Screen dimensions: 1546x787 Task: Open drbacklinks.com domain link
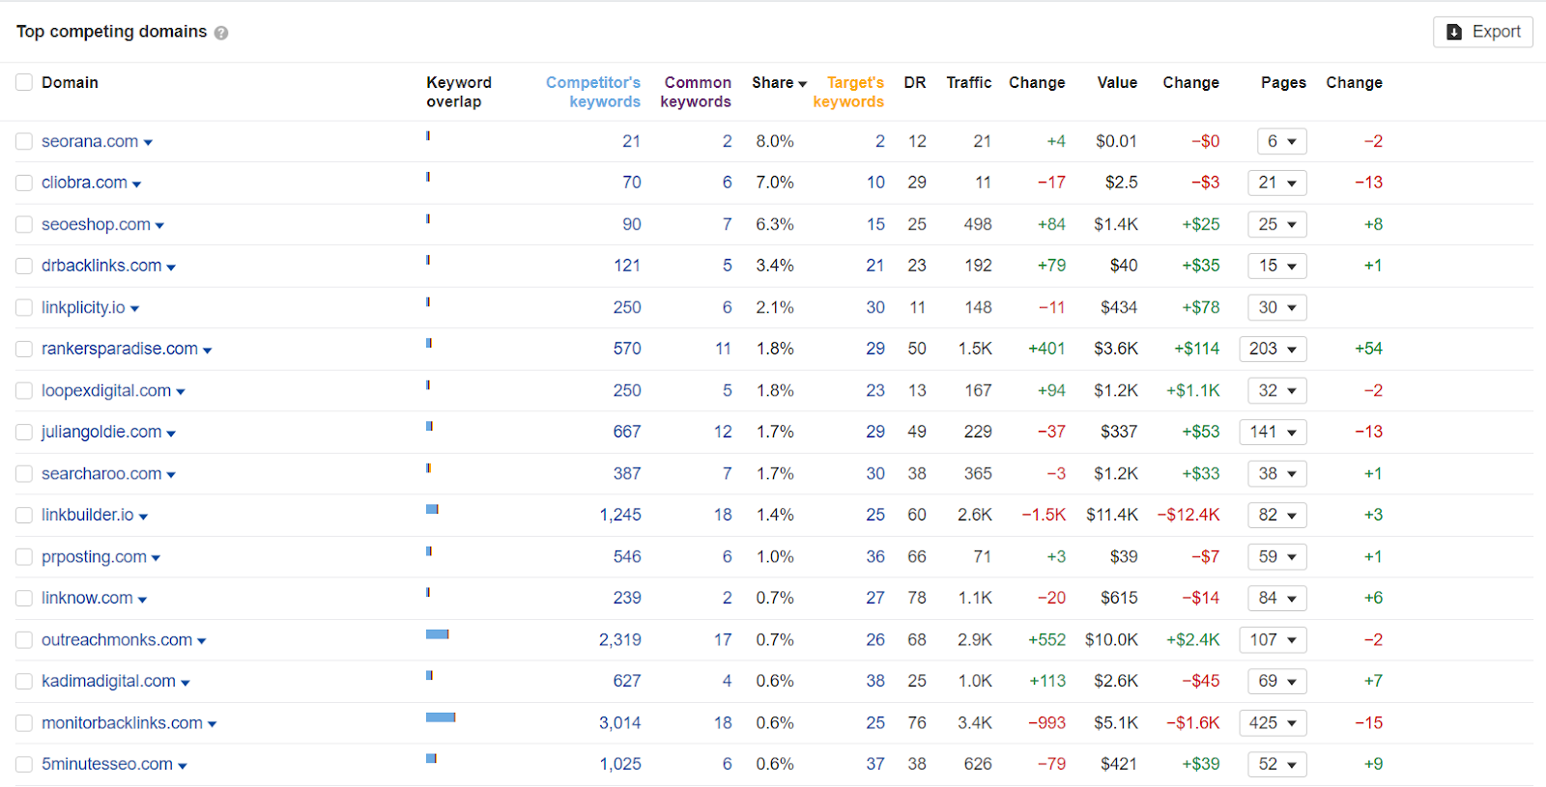tap(101, 266)
